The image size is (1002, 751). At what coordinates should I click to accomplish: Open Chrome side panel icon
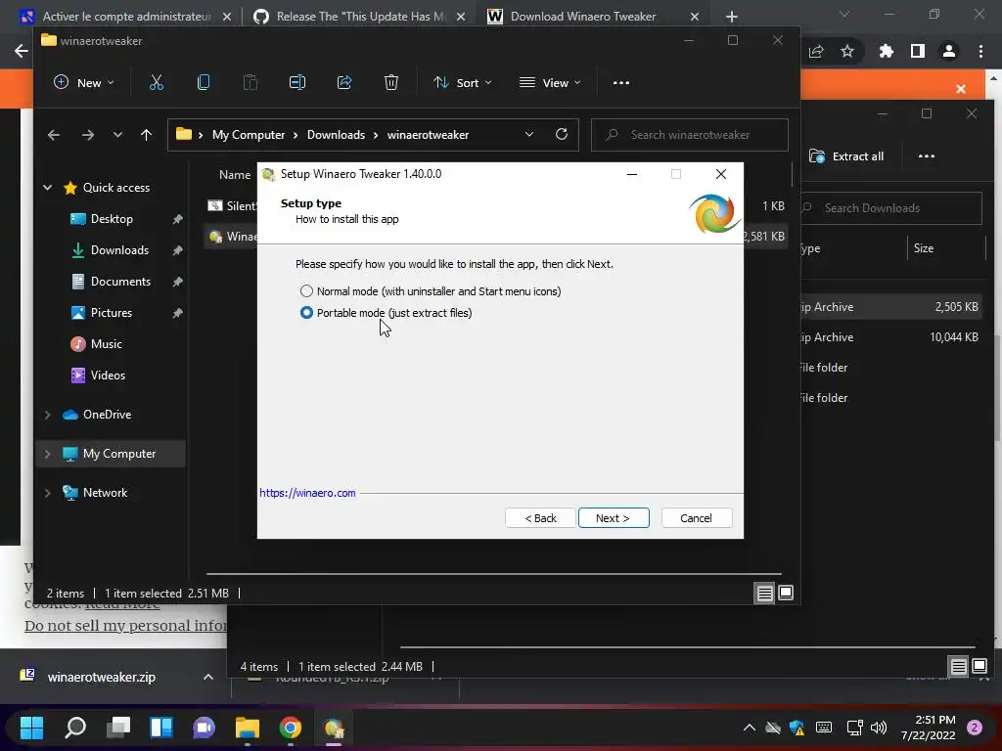tap(918, 51)
